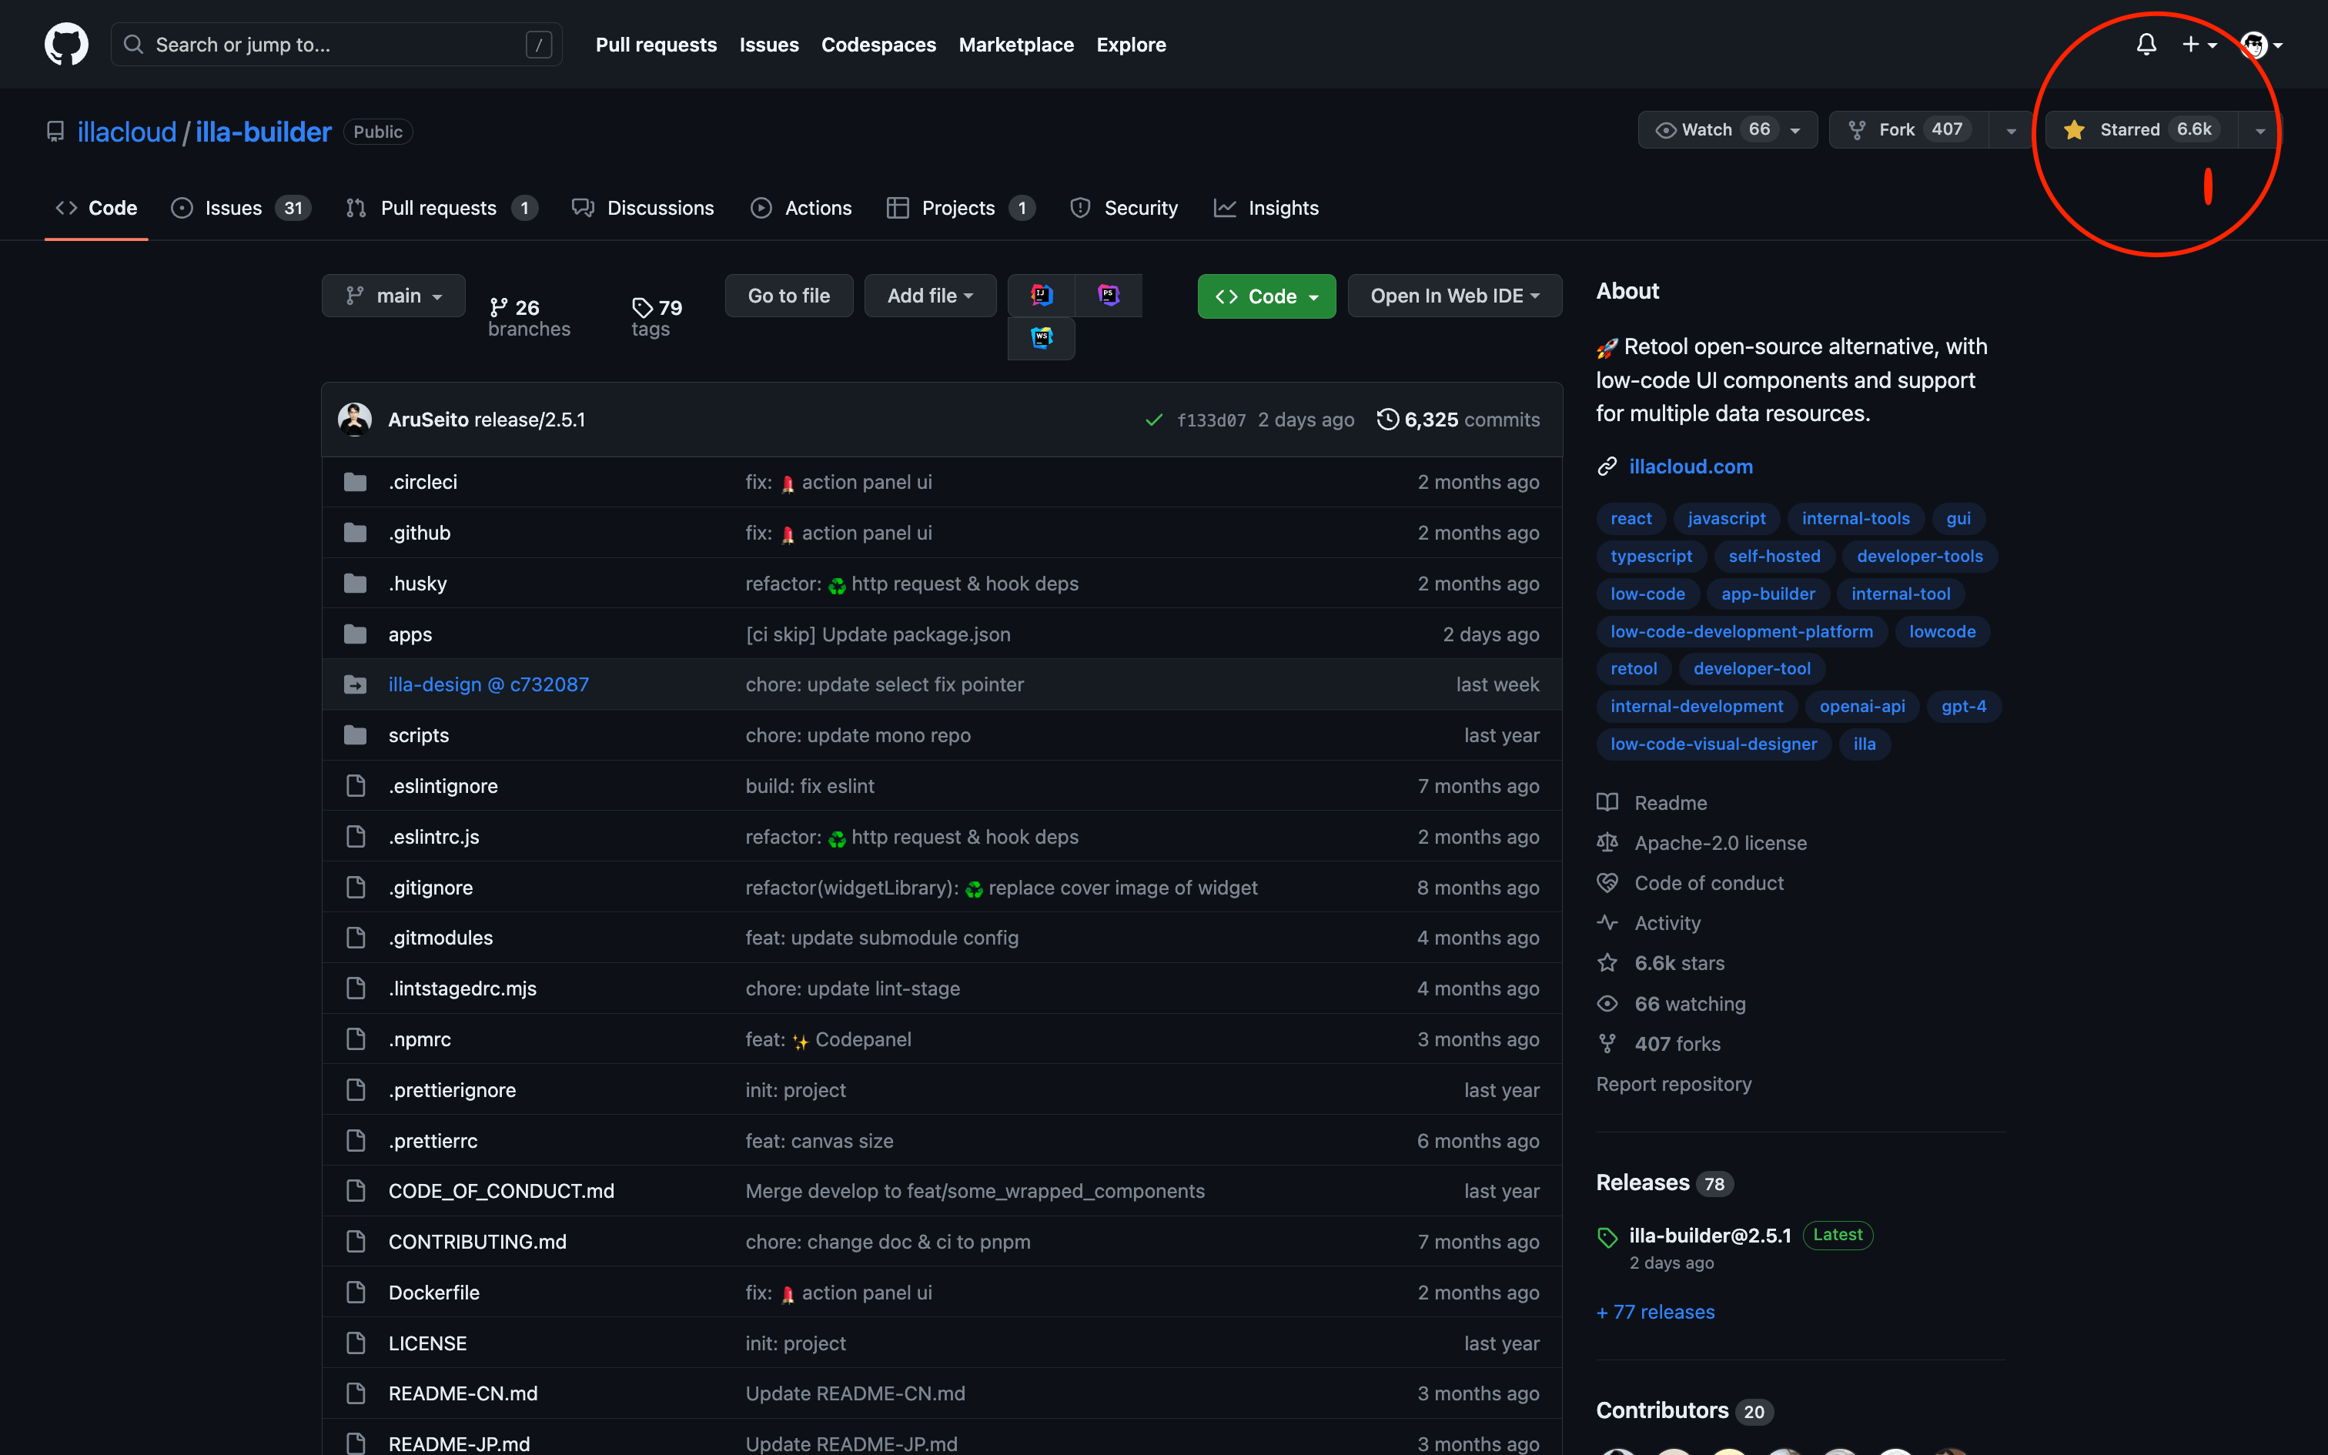Open the notifications bell
The image size is (2328, 1455).
point(2146,45)
